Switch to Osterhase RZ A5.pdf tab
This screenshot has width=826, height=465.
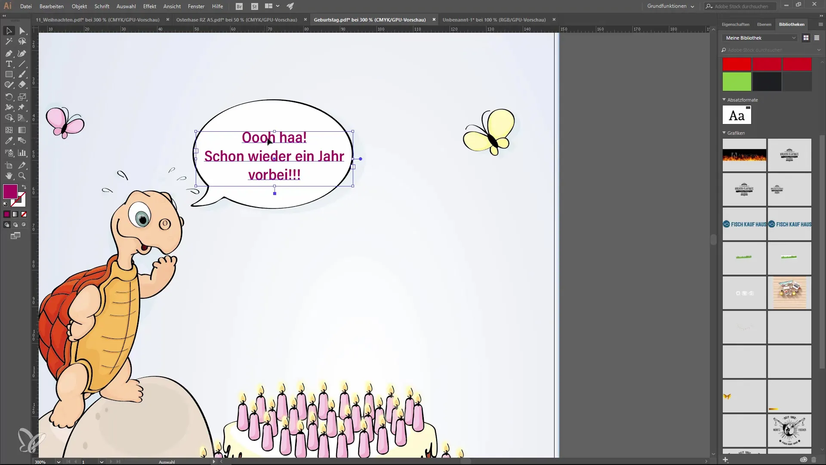pos(237,20)
